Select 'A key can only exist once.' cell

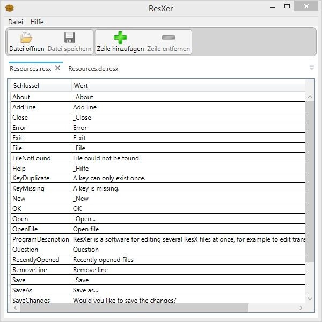[x=188, y=178]
